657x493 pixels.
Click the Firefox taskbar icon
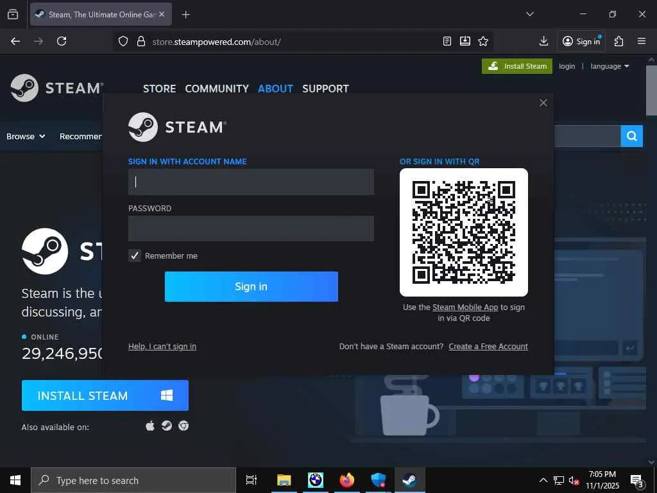(346, 480)
